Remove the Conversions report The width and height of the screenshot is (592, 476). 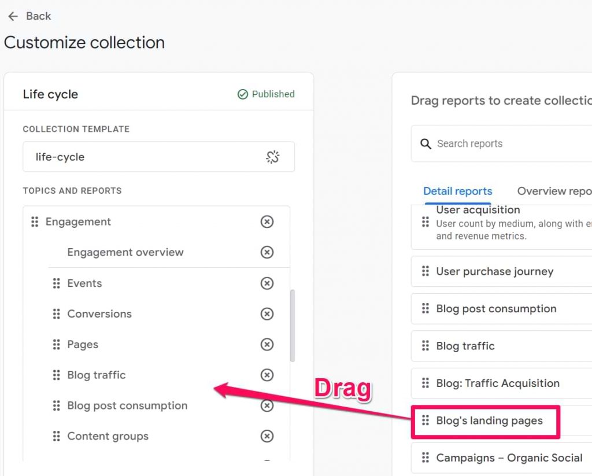[267, 313]
